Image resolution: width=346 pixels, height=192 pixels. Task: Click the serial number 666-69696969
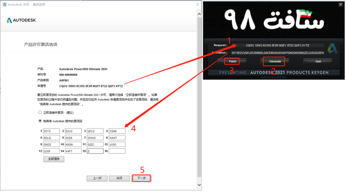pyautogui.click(x=68, y=75)
